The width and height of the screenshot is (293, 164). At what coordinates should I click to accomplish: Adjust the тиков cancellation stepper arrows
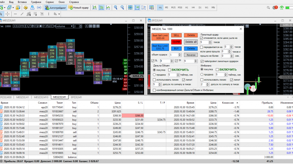pos(210,42)
